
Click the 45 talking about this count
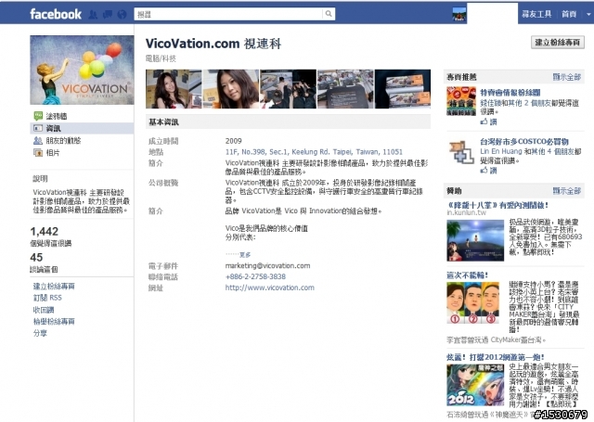click(x=36, y=257)
